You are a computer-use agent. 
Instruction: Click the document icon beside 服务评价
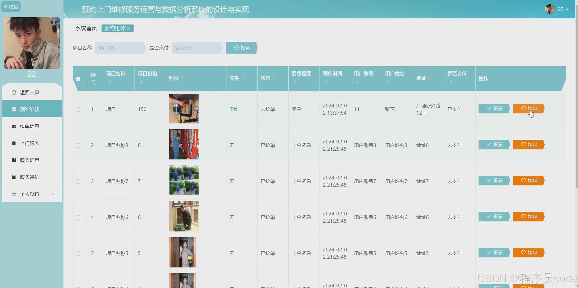14,177
